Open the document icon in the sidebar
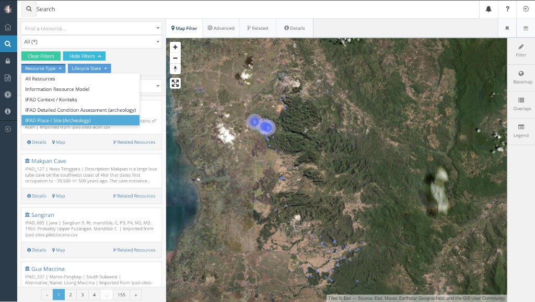535x302 pixels. [8, 78]
